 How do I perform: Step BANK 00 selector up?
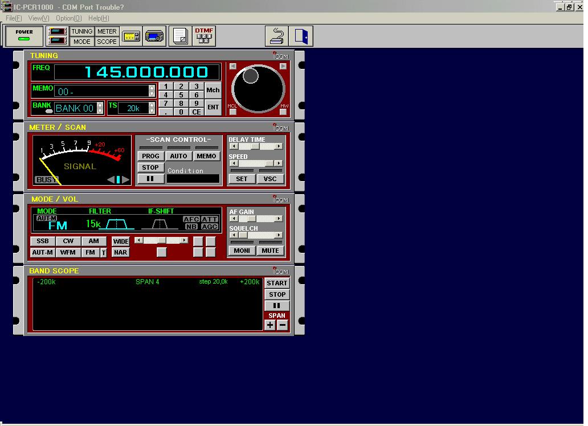(100, 105)
